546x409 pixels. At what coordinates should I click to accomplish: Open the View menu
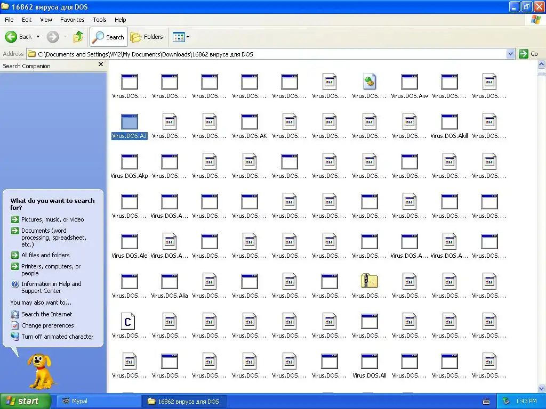click(46, 20)
